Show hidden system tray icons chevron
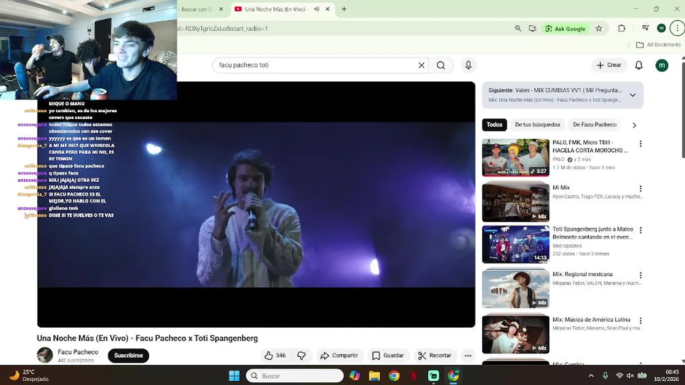This screenshot has width=685, height=385. (591, 376)
